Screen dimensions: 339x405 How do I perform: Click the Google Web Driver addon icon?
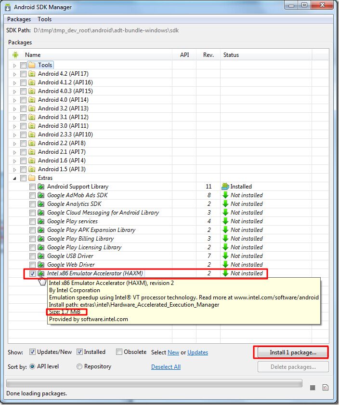pos(41,265)
